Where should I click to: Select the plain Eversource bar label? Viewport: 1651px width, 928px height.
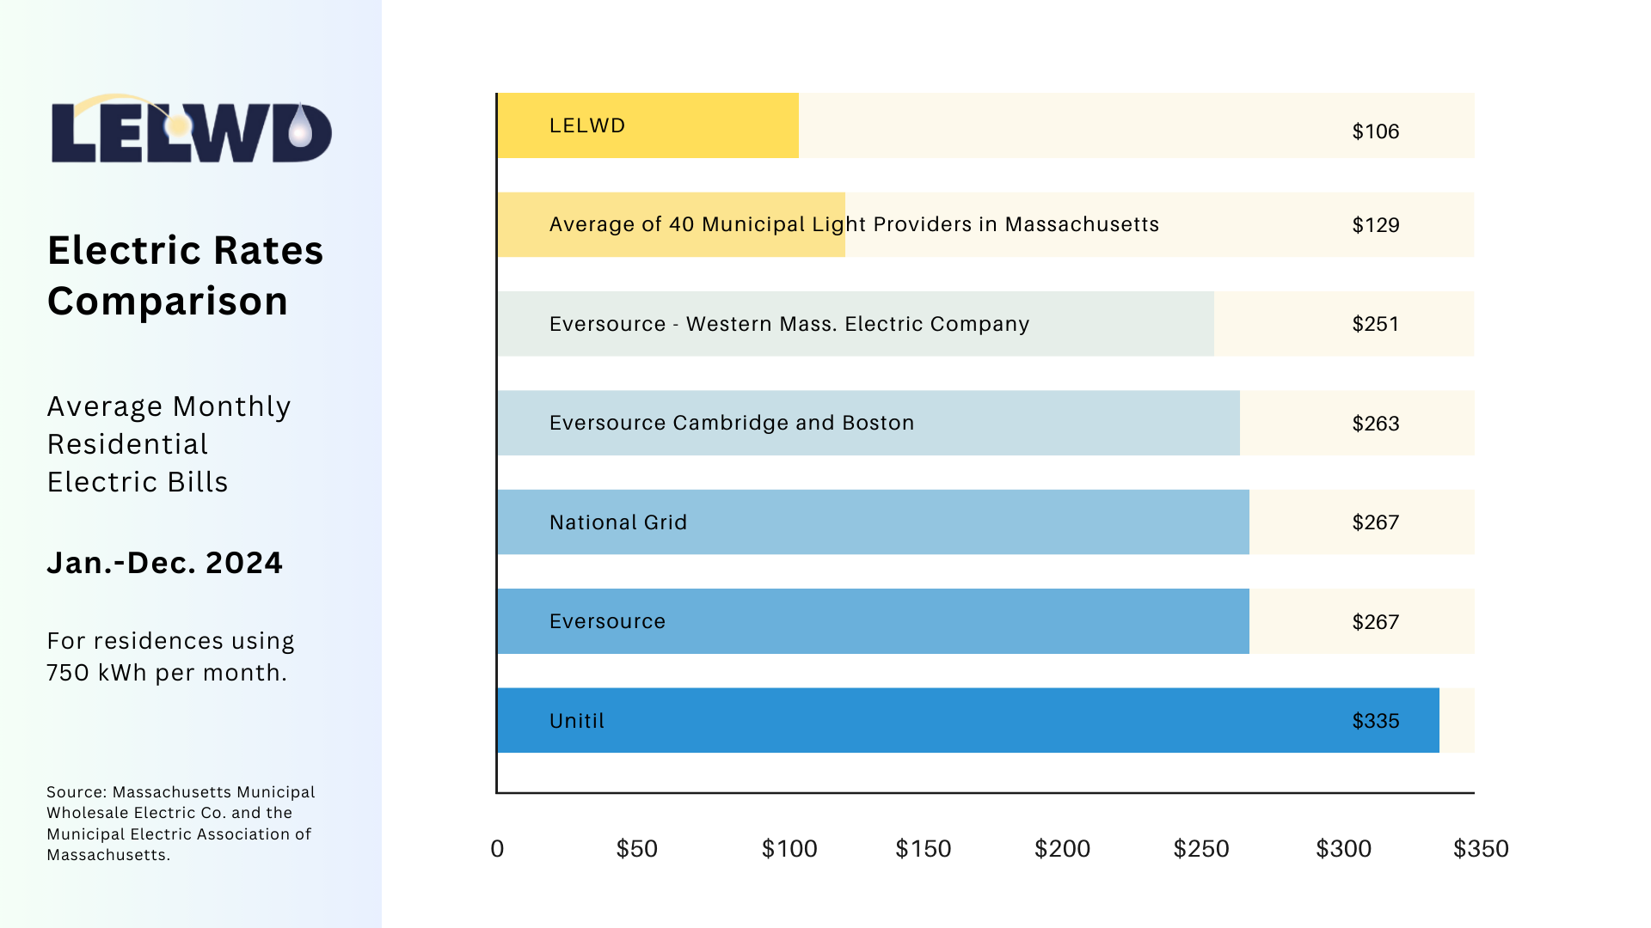coord(607,621)
